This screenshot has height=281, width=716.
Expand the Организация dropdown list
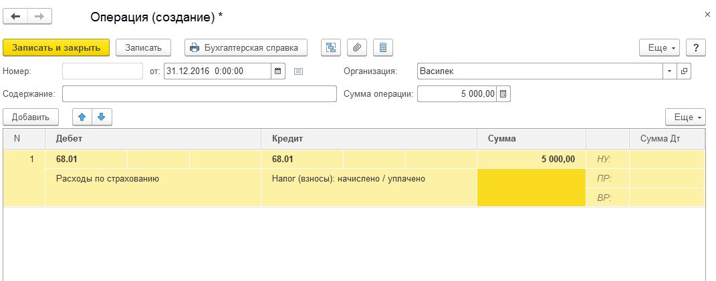[670, 70]
